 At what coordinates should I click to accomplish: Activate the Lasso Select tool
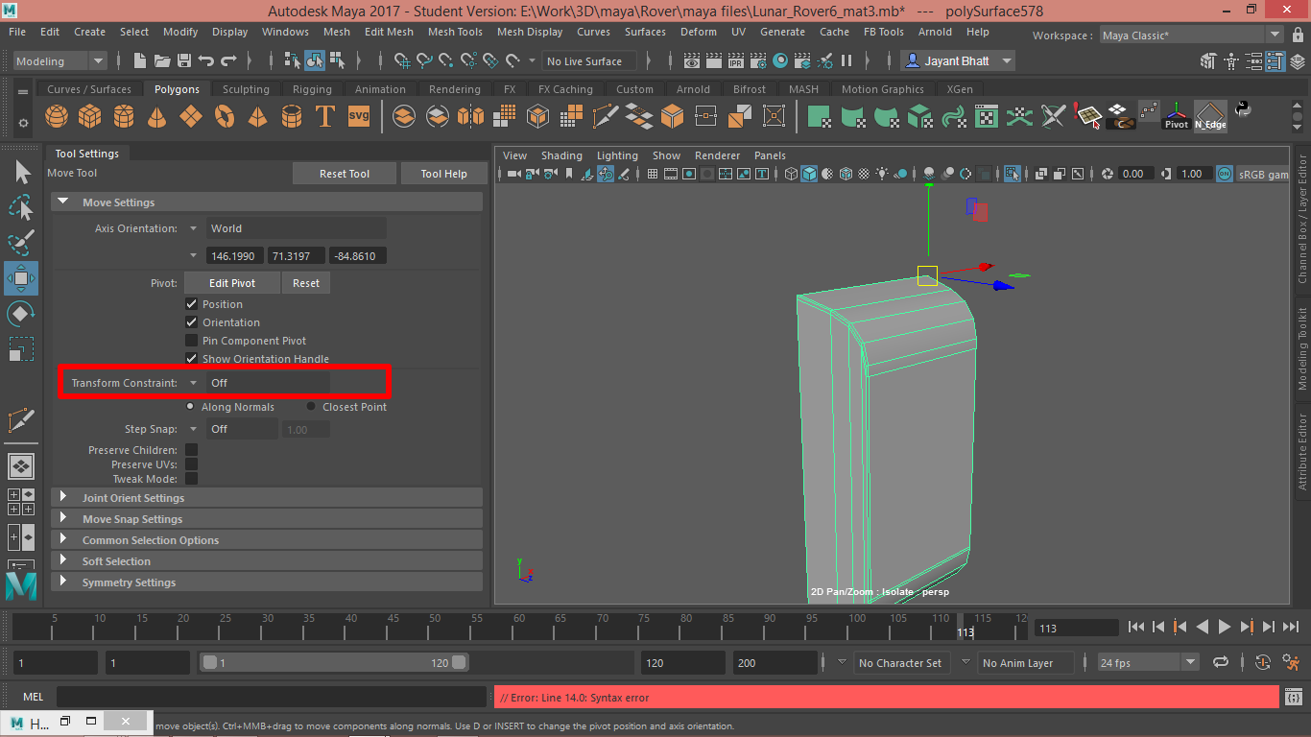(21, 208)
